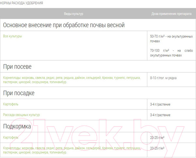The height and width of the screenshot is (158, 196).
Task: Click the 'НОРМЫ РАСХОДА УДОБРЕНИЯ' title
Action: point(22,3)
